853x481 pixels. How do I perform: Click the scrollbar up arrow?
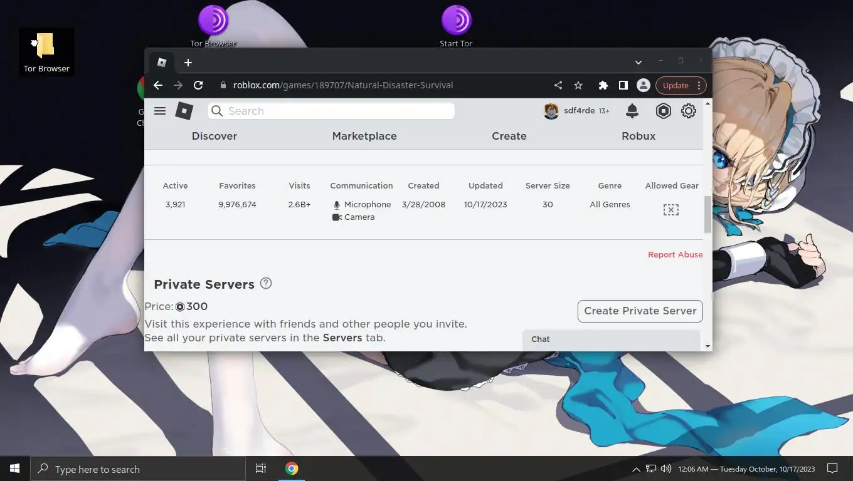click(x=708, y=103)
